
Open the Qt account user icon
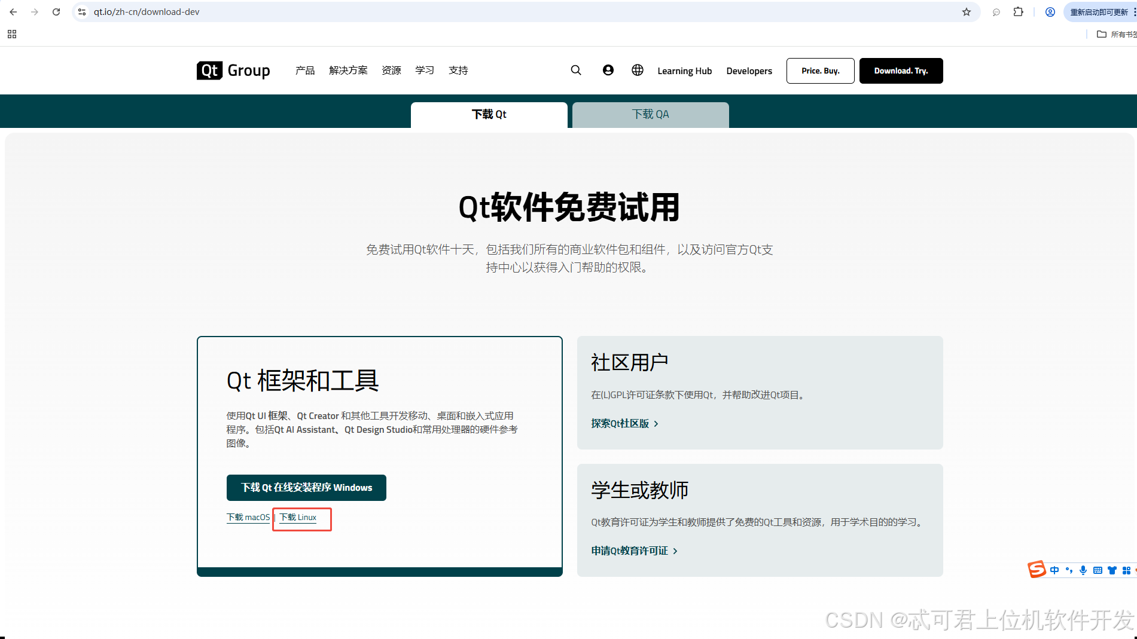tap(608, 71)
